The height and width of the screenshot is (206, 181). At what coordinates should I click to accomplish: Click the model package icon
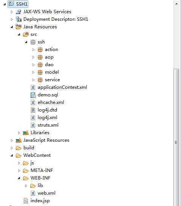(x=40, y=72)
